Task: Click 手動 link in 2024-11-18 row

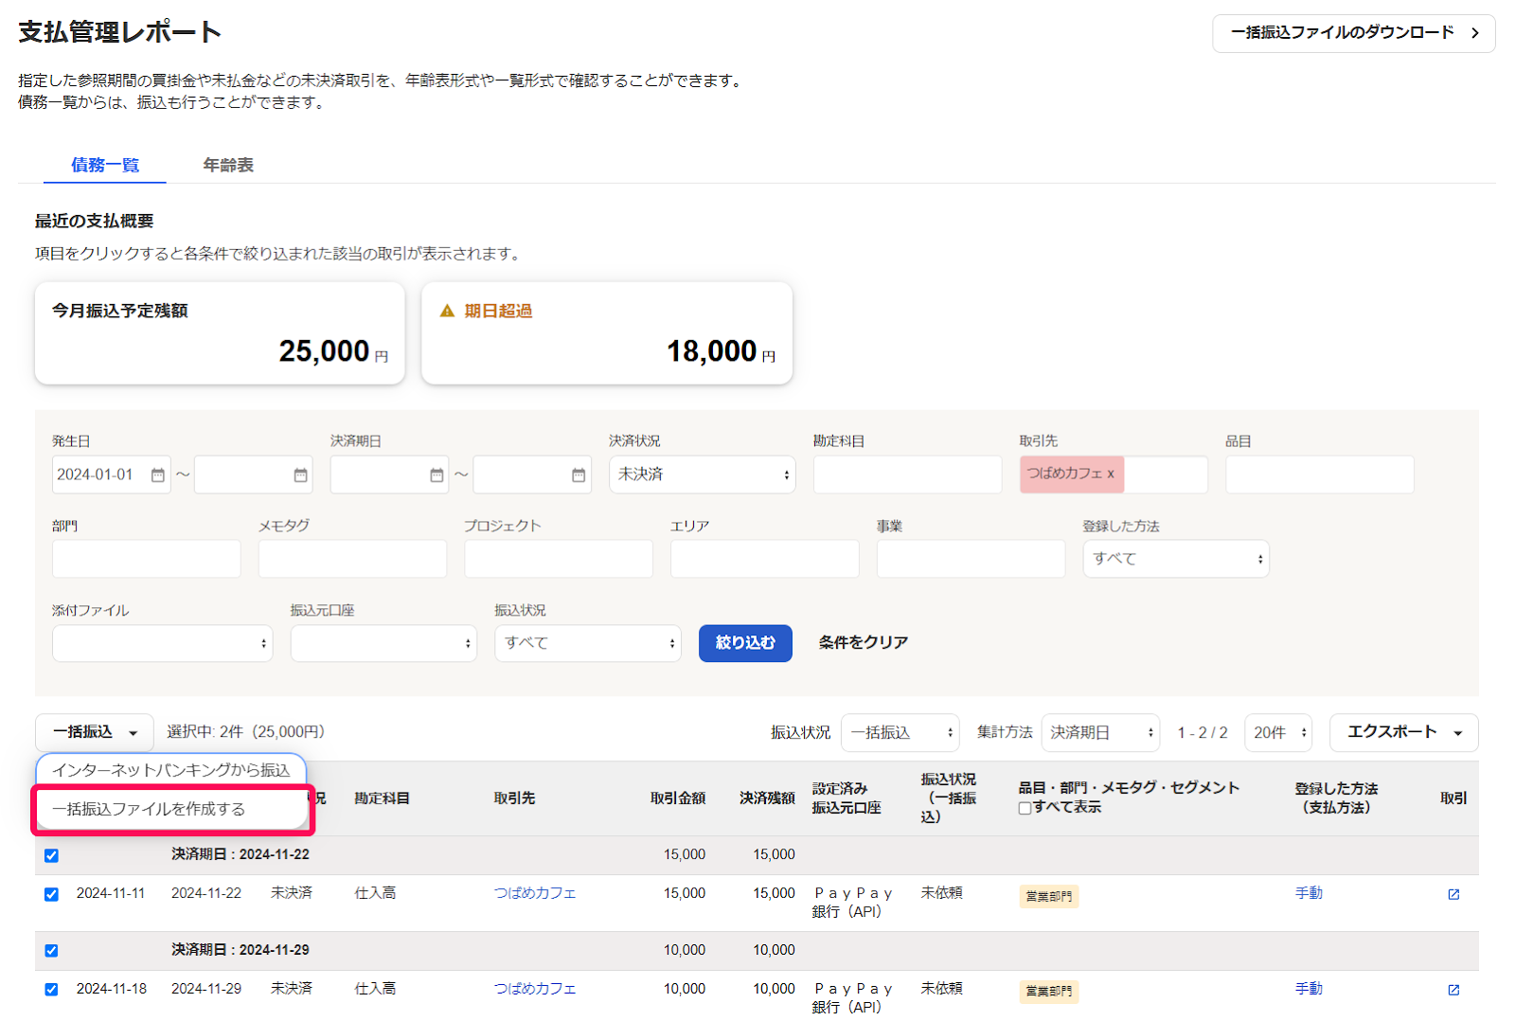Action: (1309, 989)
